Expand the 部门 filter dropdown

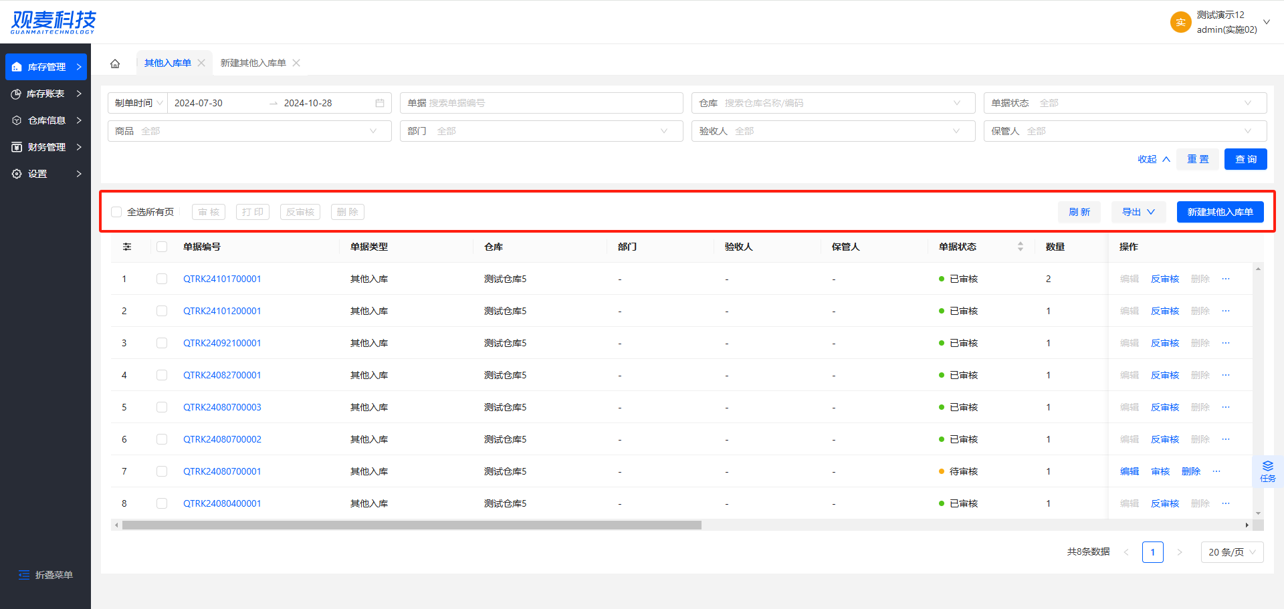[542, 131]
